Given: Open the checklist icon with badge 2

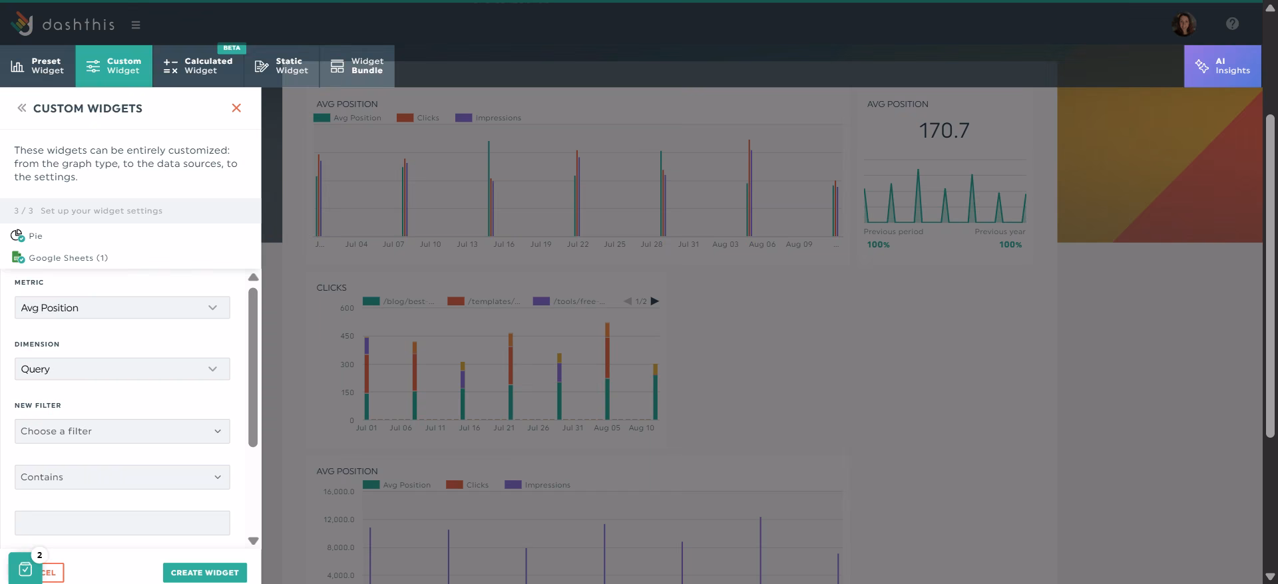Looking at the screenshot, I should coord(25,569).
